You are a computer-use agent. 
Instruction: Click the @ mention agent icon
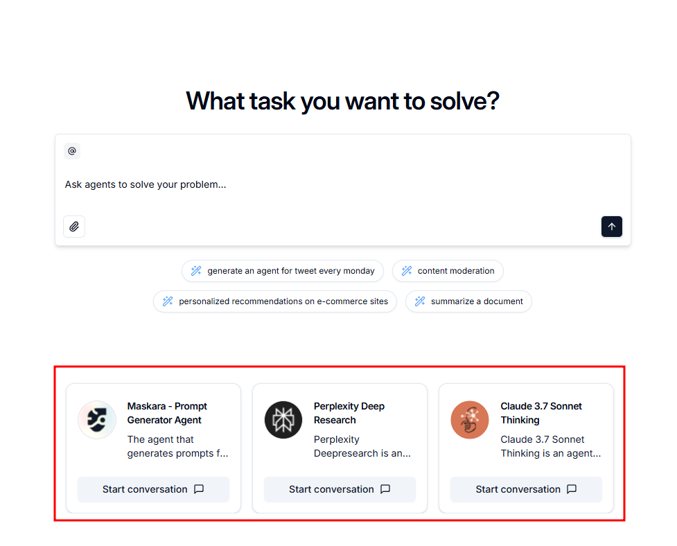coord(72,151)
